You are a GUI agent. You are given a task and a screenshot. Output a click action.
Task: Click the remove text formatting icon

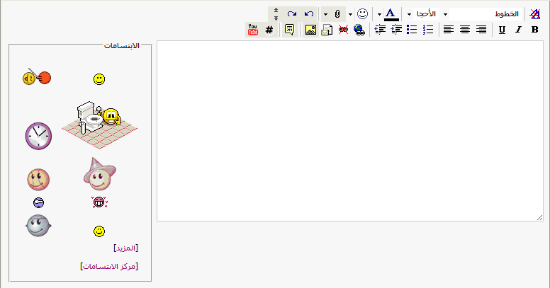535,13
